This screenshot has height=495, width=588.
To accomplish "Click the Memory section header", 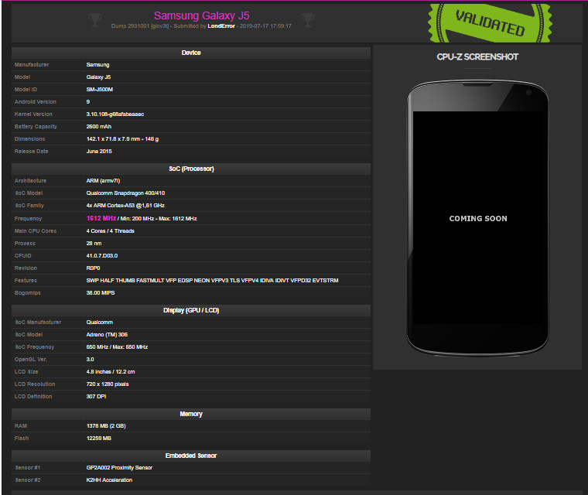I will [191, 414].
